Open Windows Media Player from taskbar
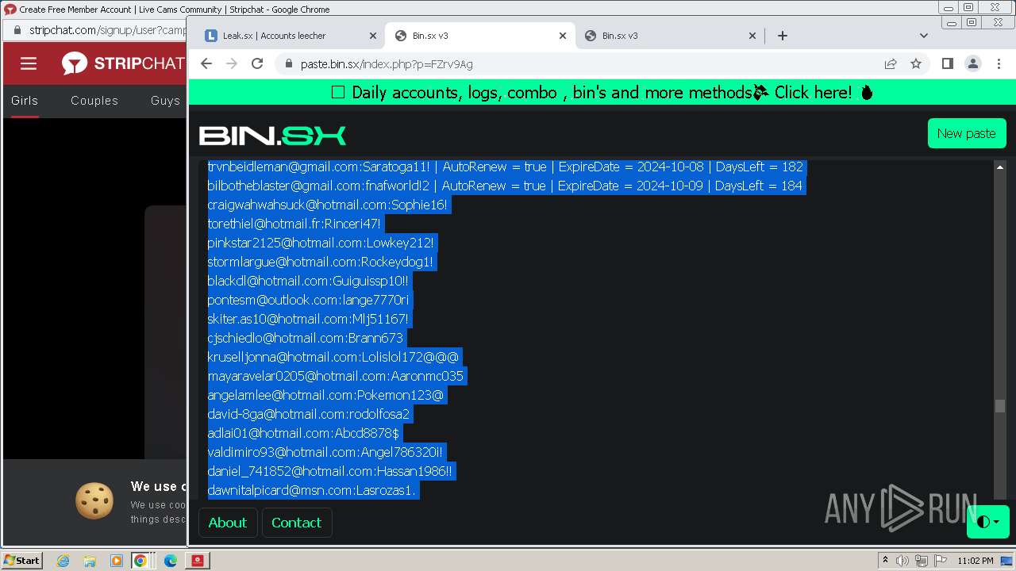Image resolution: width=1016 pixels, height=571 pixels. tap(117, 561)
